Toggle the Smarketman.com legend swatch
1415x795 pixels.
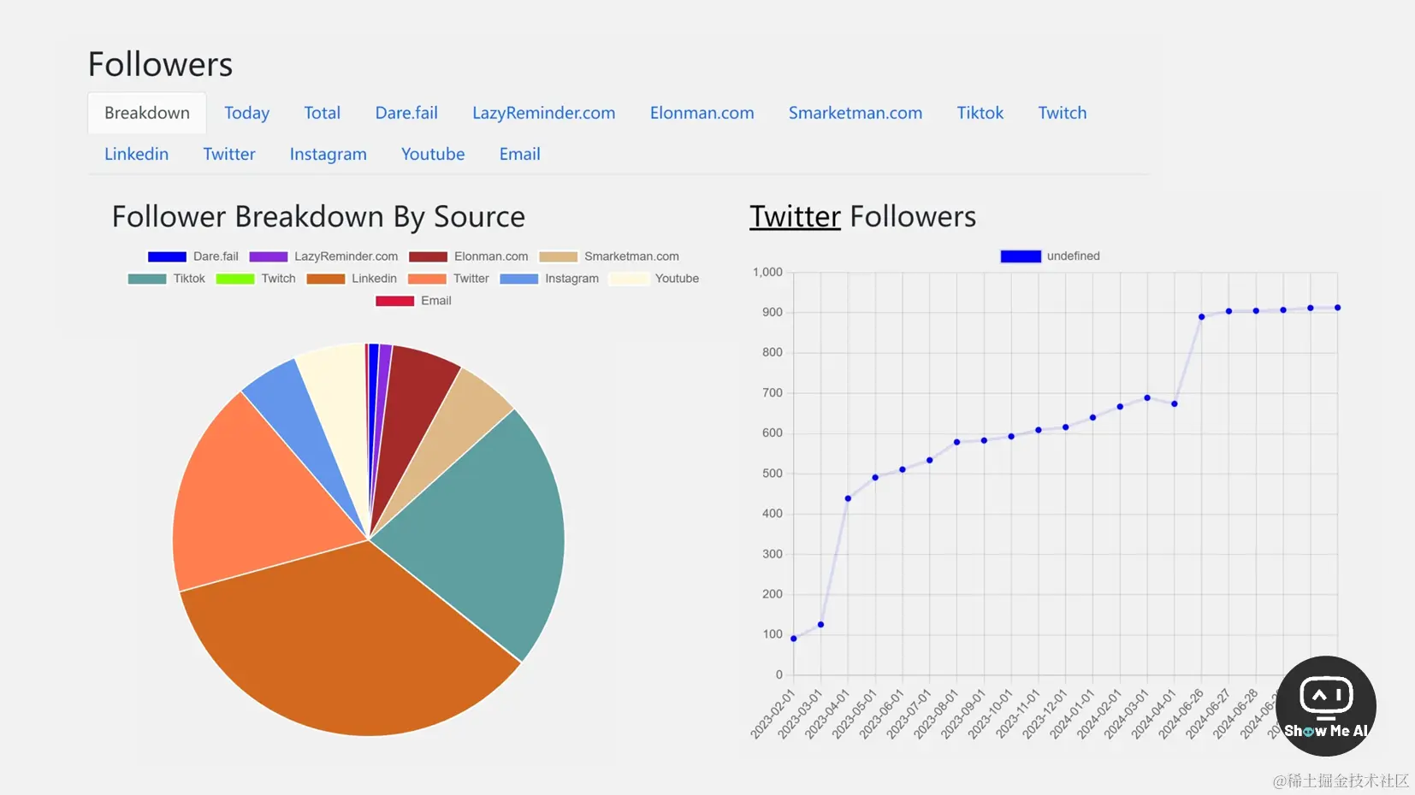(558, 256)
